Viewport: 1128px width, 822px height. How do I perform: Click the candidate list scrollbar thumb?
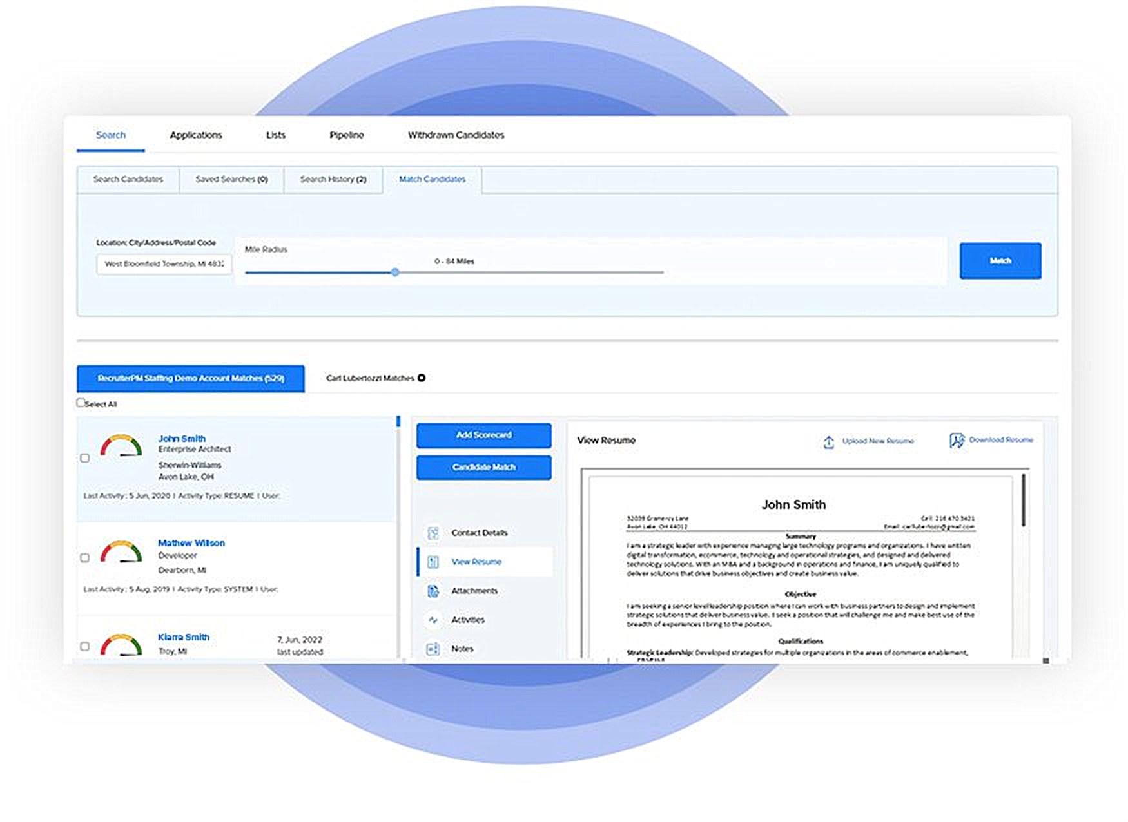point(398,421)
